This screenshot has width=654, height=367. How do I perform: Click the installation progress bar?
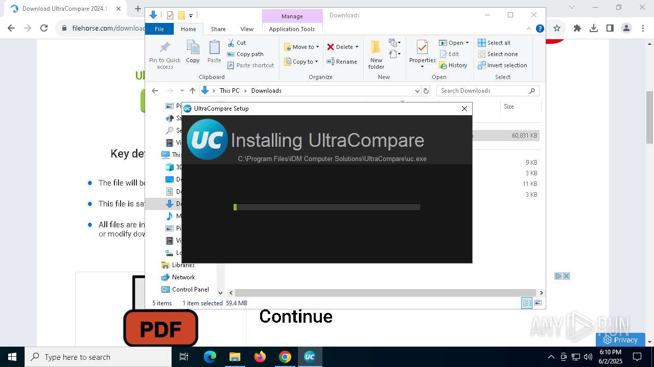pyautogui.click(x=327, y=207)
